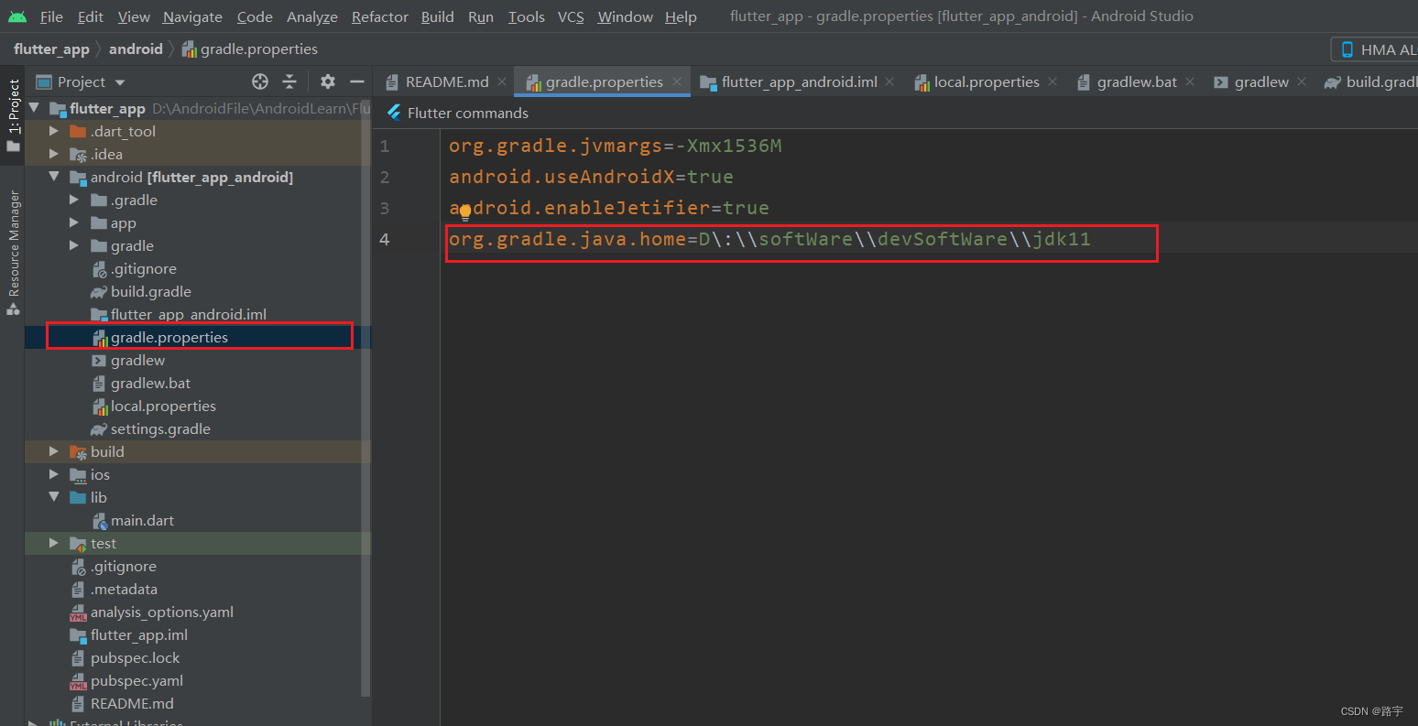Open the Refactor menu
Image resolution: width=1418 pixels, height=726 pixels.
tap(380, 16)
